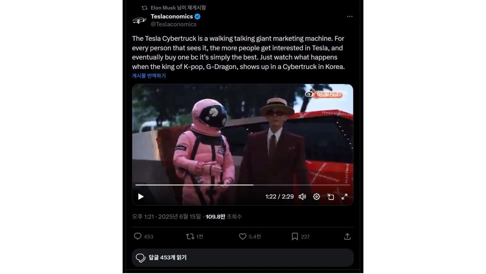Translate post via 게시물 번역하기 link

tap(149, 76)
